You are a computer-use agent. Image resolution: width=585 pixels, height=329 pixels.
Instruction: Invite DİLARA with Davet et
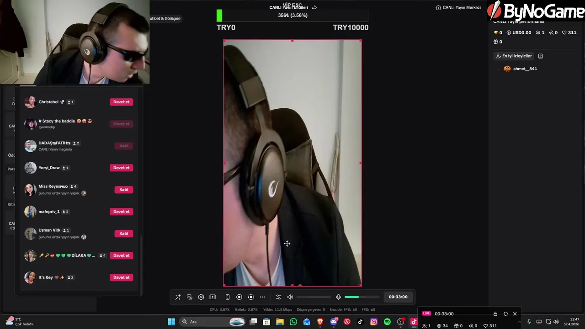point(121,255)
